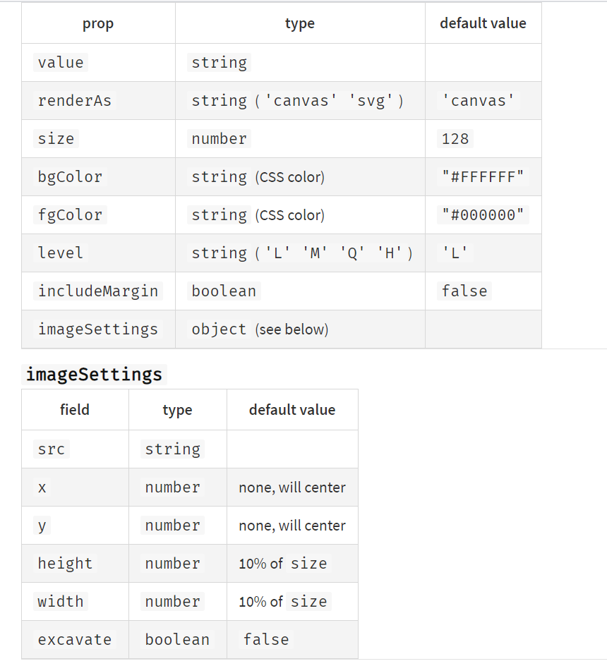Click the 'imageSettings' prop cell in the props table
This screenshot has width=607, height=666.
click(x=98, y=329)
